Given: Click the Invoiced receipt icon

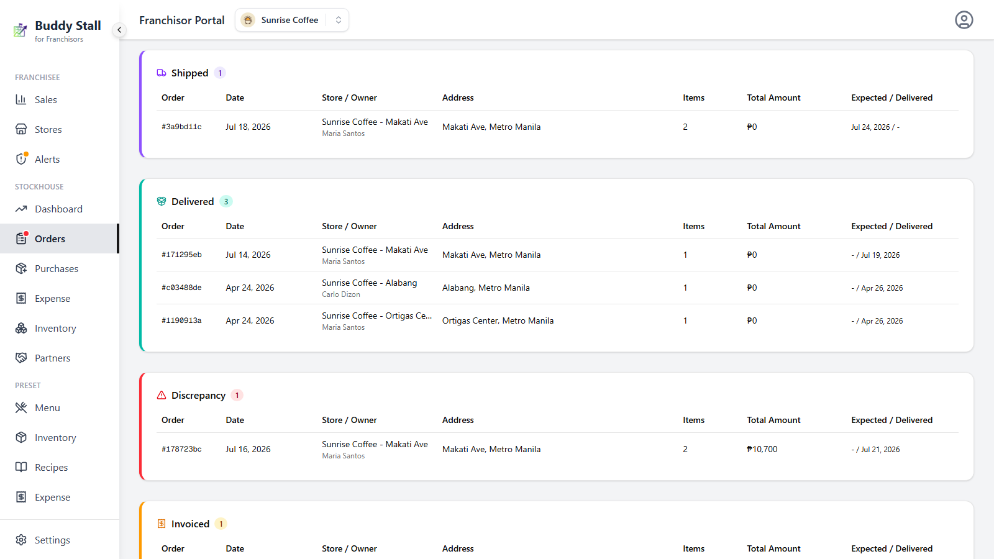Looking at the screenshot, I should click(x=162, y=524).
